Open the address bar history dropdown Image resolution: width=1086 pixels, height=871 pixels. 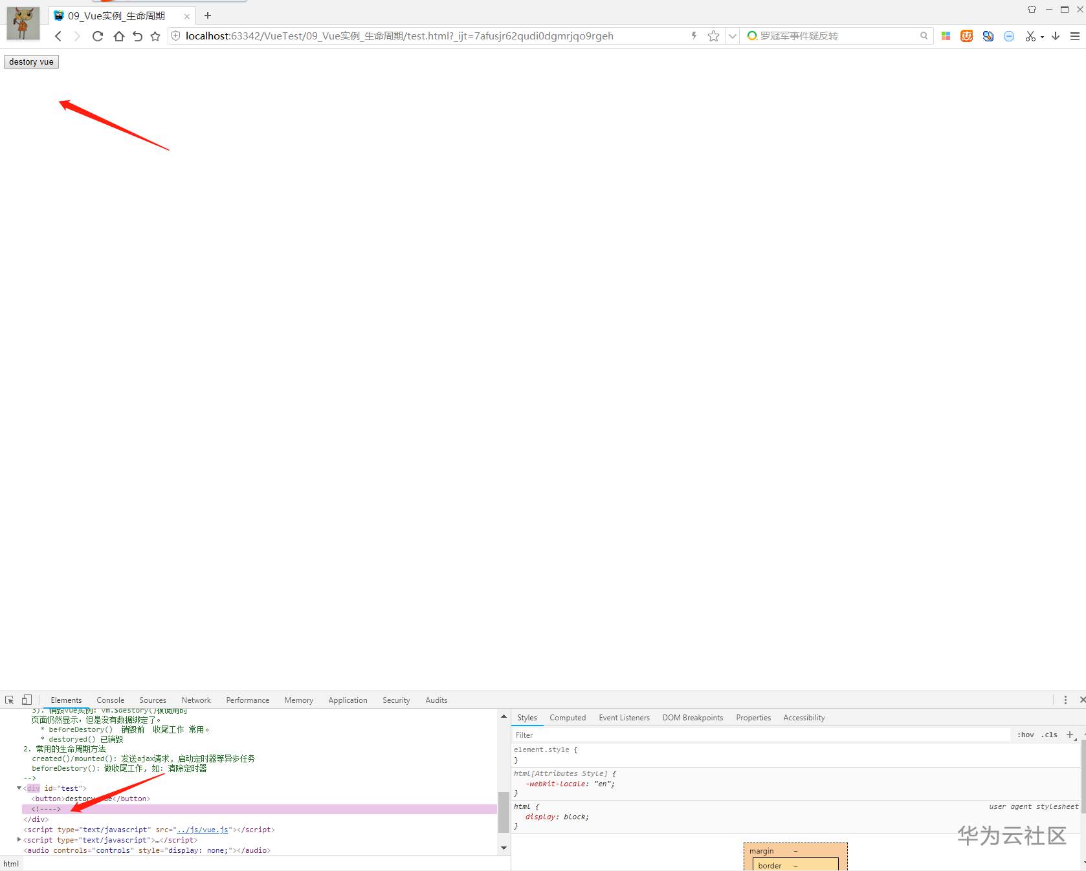733,36
